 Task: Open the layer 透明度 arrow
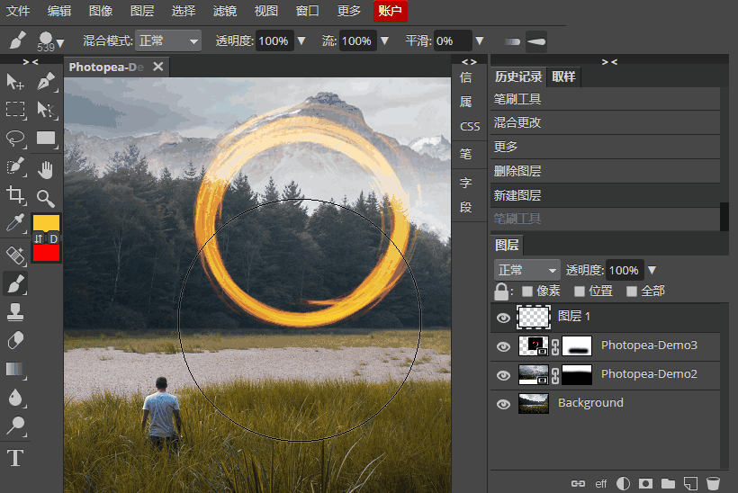click(652, 270)
